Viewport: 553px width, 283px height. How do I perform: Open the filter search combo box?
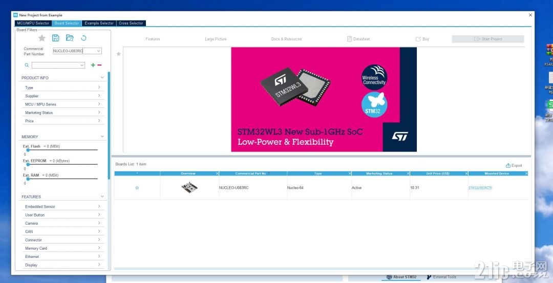point(58,65)
